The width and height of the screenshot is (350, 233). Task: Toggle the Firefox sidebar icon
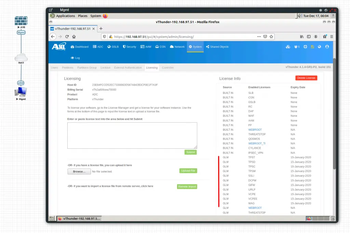coord(309,37)
